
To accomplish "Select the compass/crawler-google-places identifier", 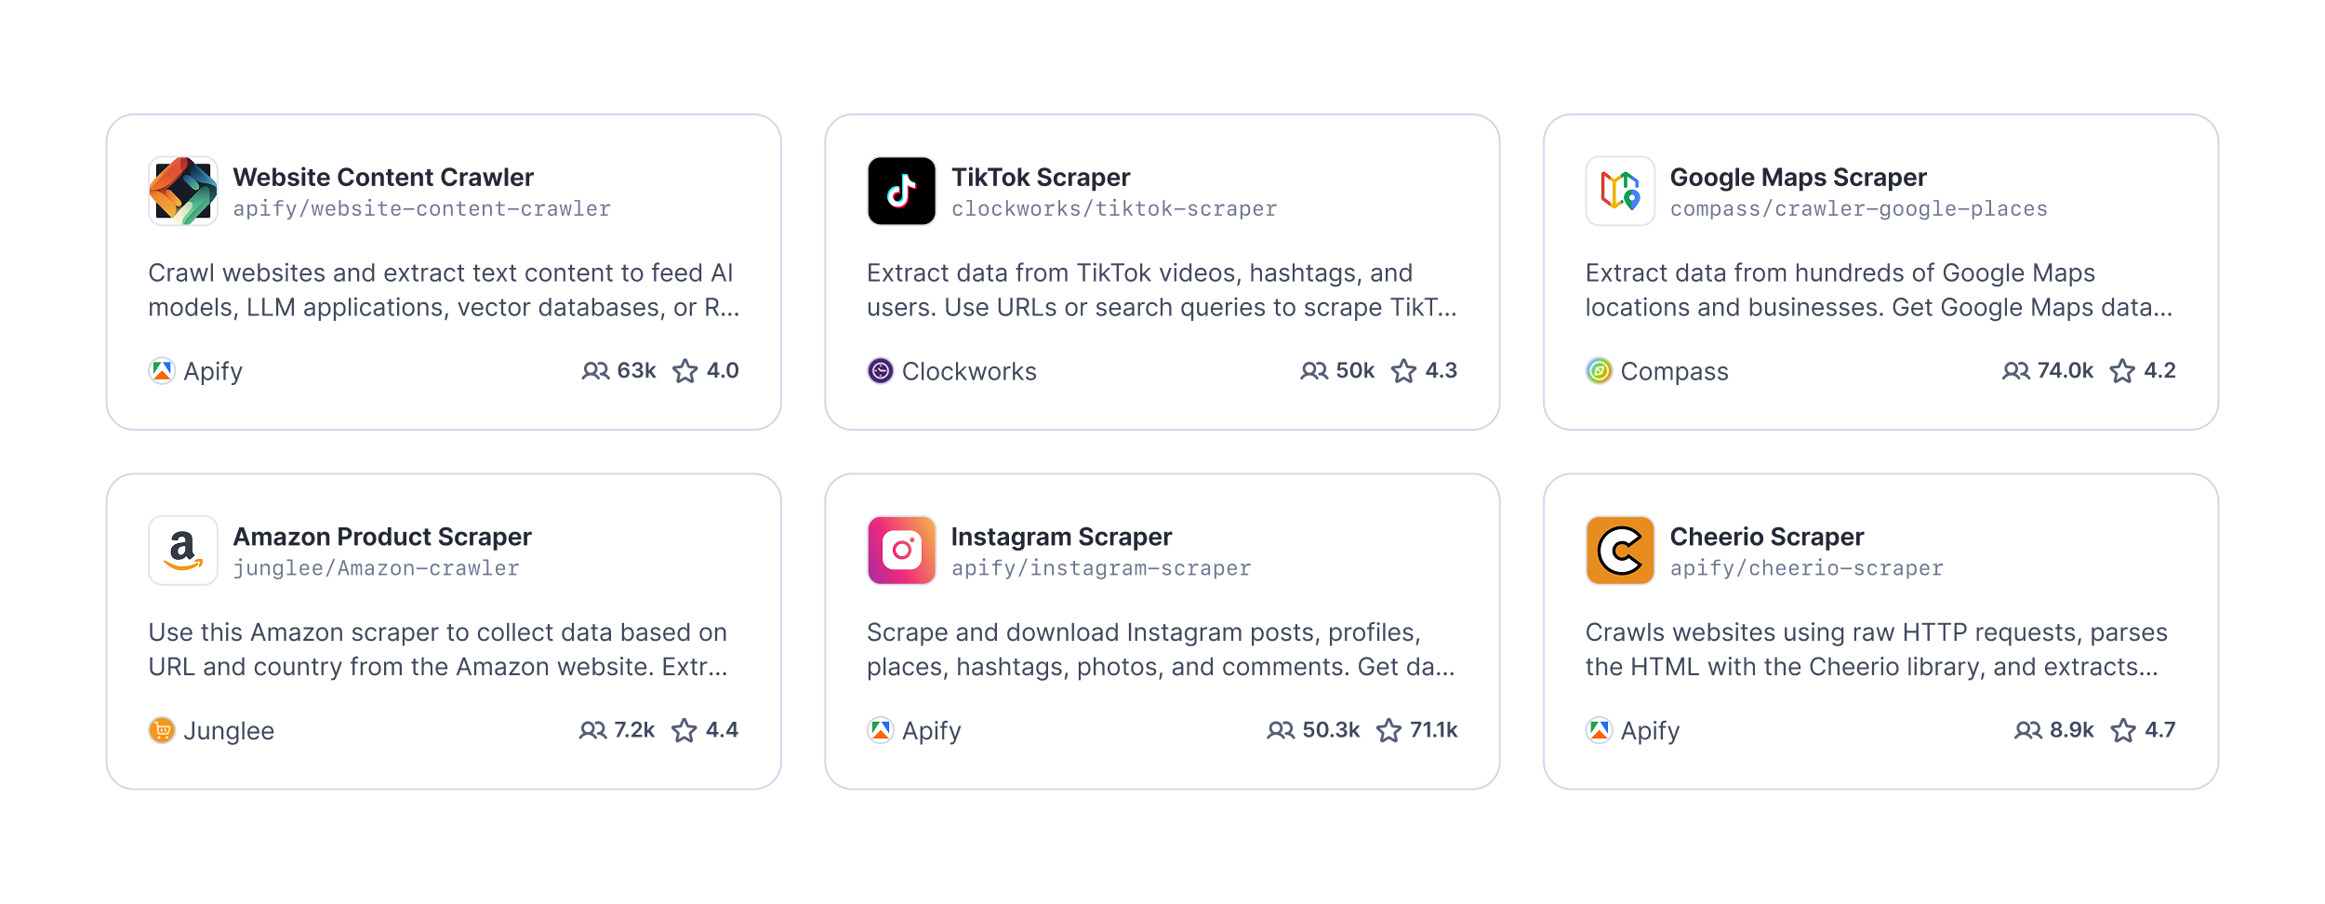I will [x=1858, y=208].
